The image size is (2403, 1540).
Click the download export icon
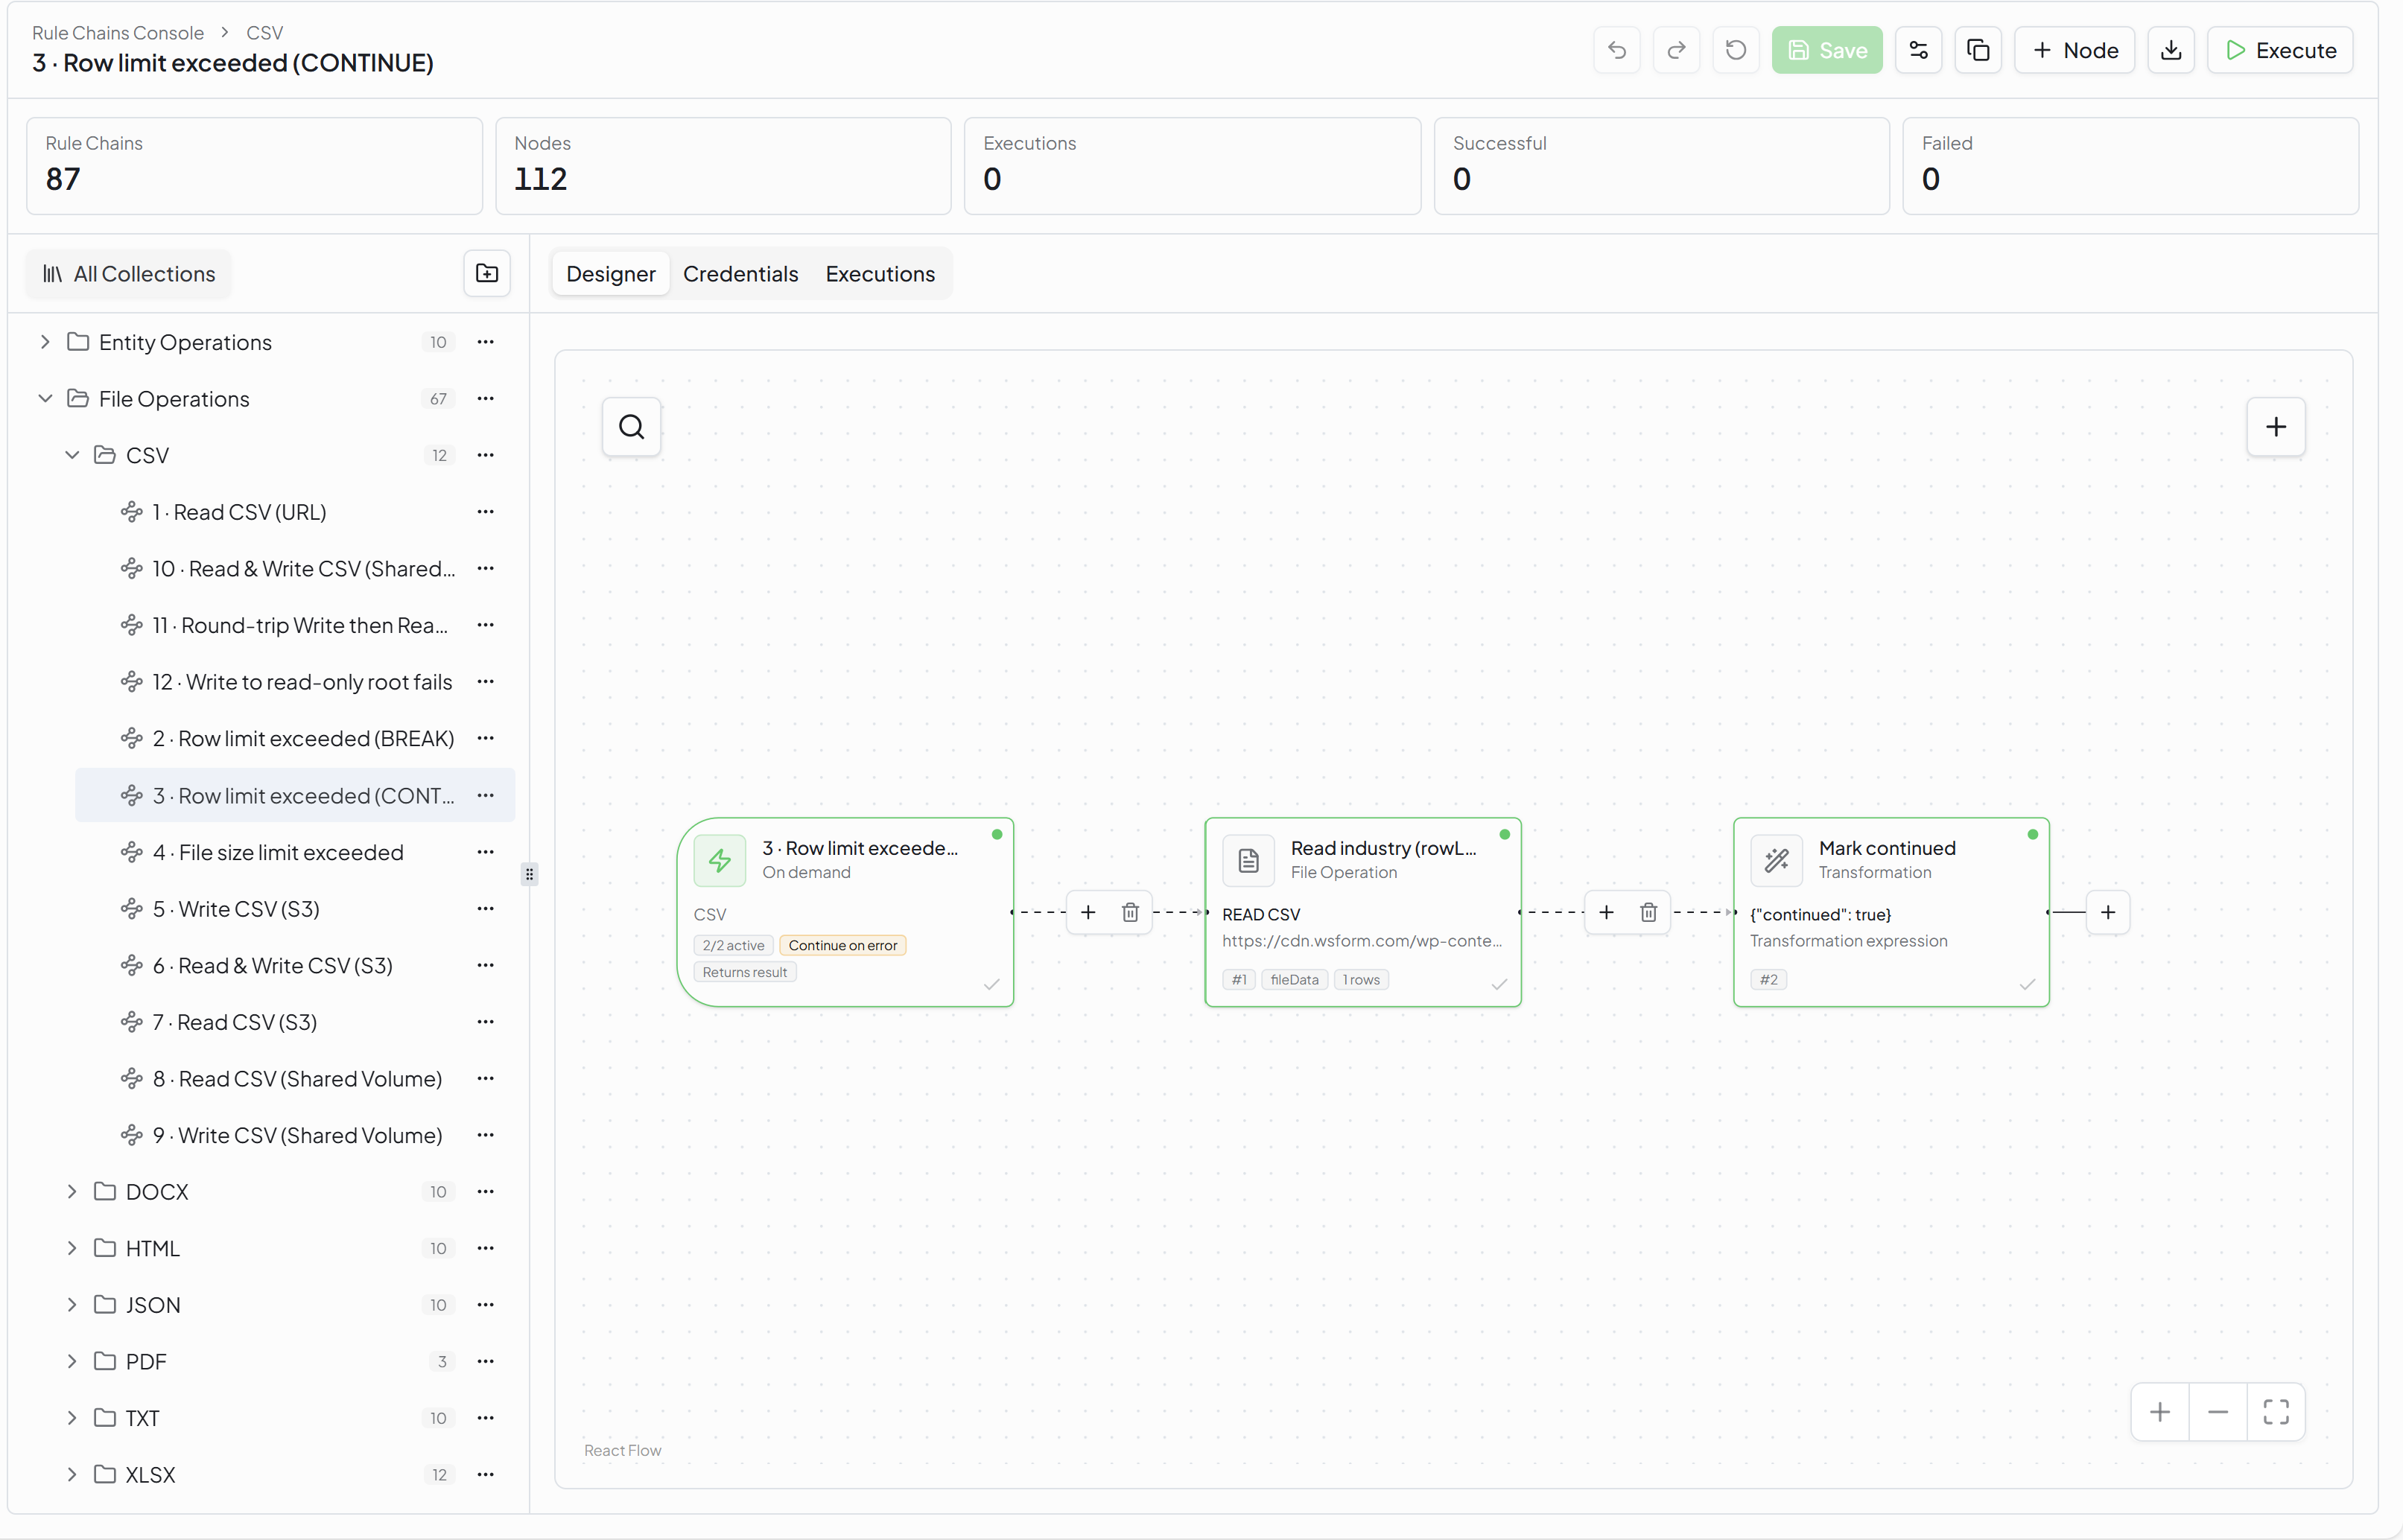coord(2171,50)
